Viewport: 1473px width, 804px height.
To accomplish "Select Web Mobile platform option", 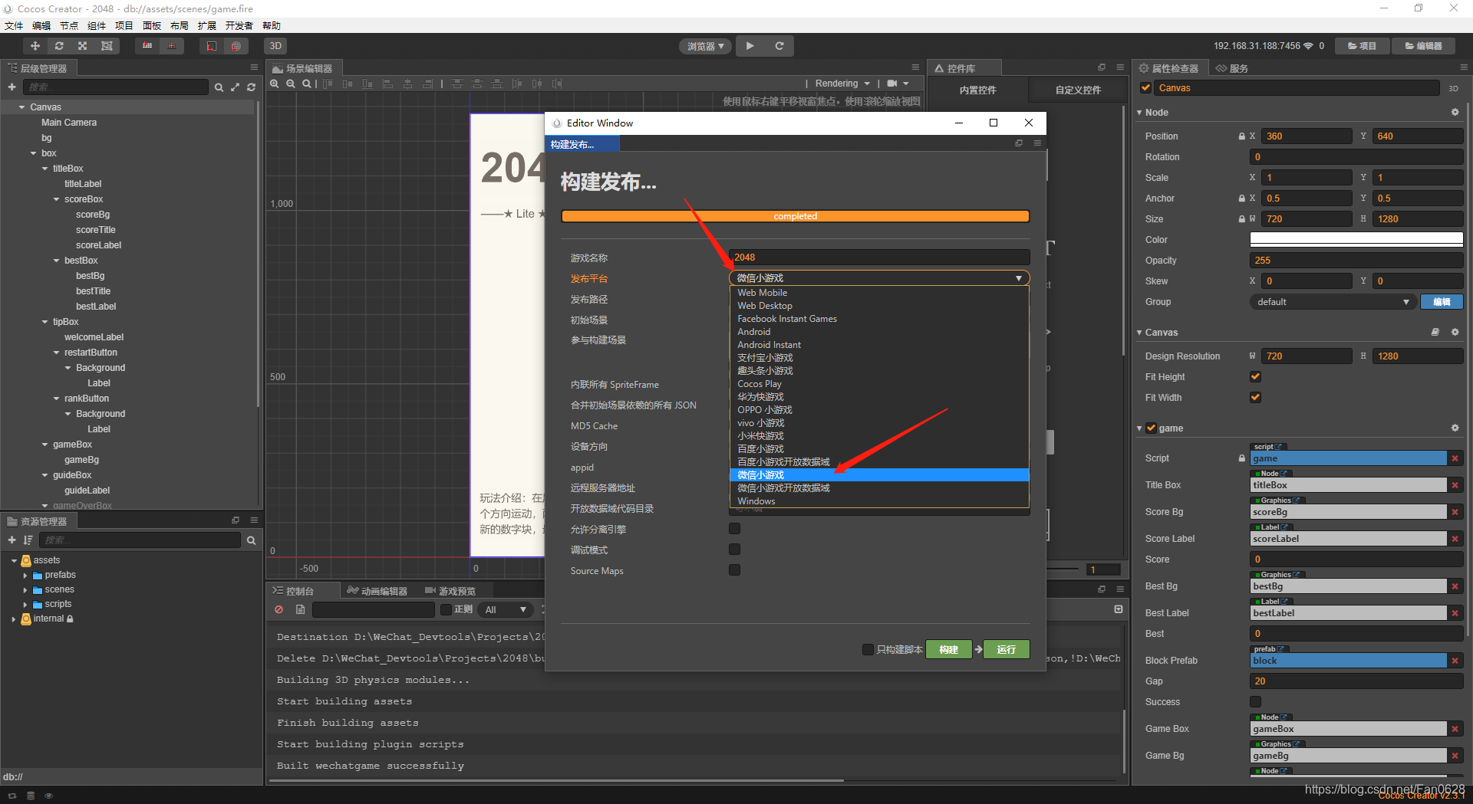I will [878, 293].
